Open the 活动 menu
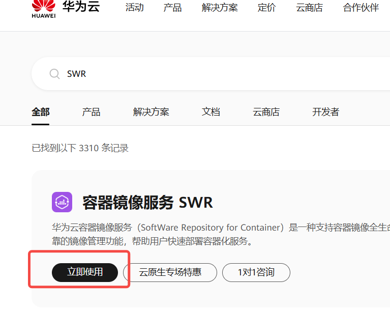Viewport: 390px width, 310px height. tap(135, 8)
